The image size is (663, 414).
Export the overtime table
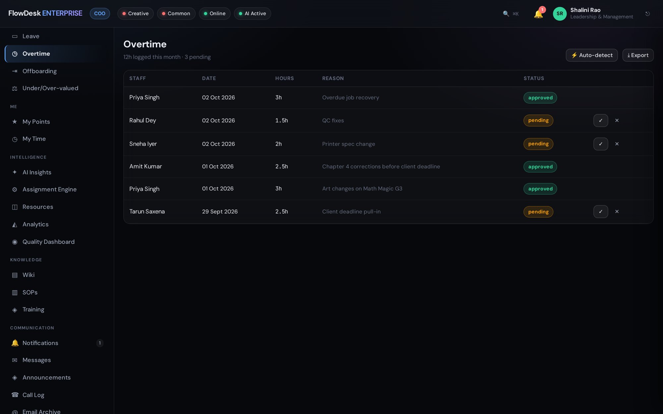pyautogui.click(x=638, y=55)
